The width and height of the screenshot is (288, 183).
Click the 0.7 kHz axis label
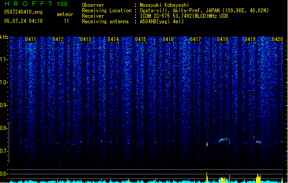[x=4, y=151]
